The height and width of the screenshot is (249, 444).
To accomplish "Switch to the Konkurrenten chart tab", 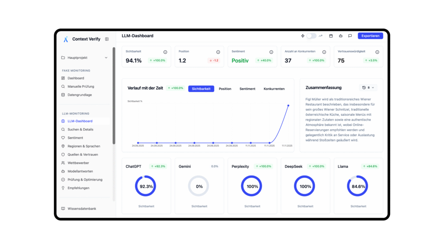I will pos(274,89).
